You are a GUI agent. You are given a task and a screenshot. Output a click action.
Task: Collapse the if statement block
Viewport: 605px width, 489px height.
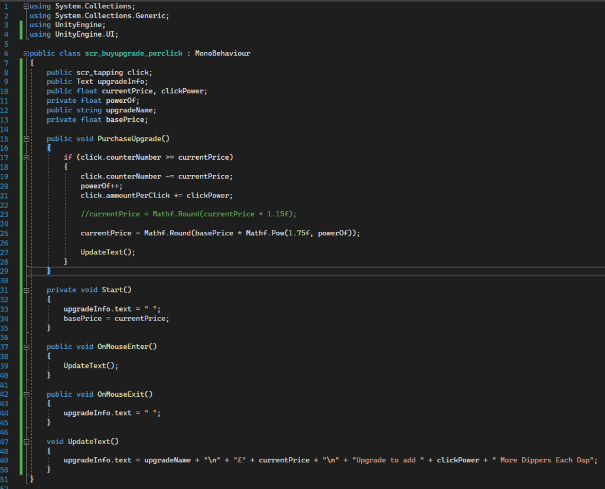(x=27, y=158)
